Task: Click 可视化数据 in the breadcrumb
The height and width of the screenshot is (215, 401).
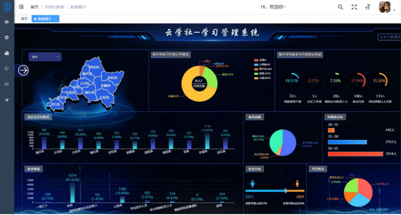Action: pyautogui.click(x=54, y=7)
